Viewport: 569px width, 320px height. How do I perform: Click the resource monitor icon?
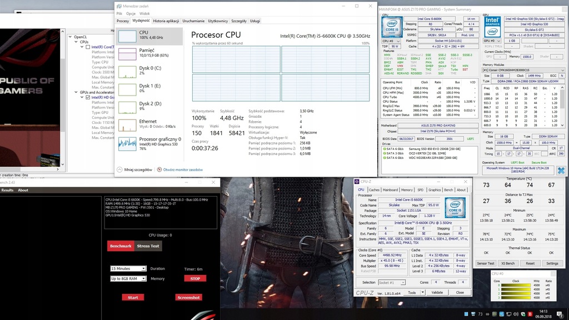159,169
